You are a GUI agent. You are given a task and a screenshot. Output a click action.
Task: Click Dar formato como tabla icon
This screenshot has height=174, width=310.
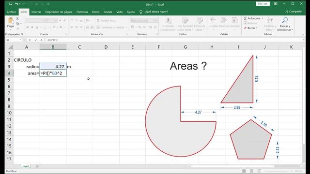tap(185, 21)
